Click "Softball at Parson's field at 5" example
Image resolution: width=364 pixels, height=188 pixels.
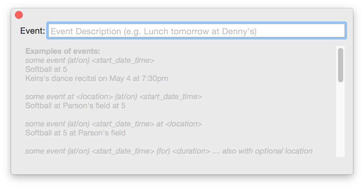click(x=75, y=106)
